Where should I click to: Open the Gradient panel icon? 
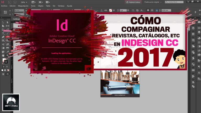pos(199,46)
